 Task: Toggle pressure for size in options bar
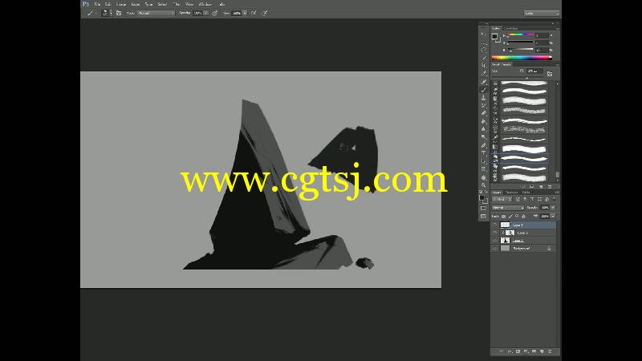click(x=265, y=13)
